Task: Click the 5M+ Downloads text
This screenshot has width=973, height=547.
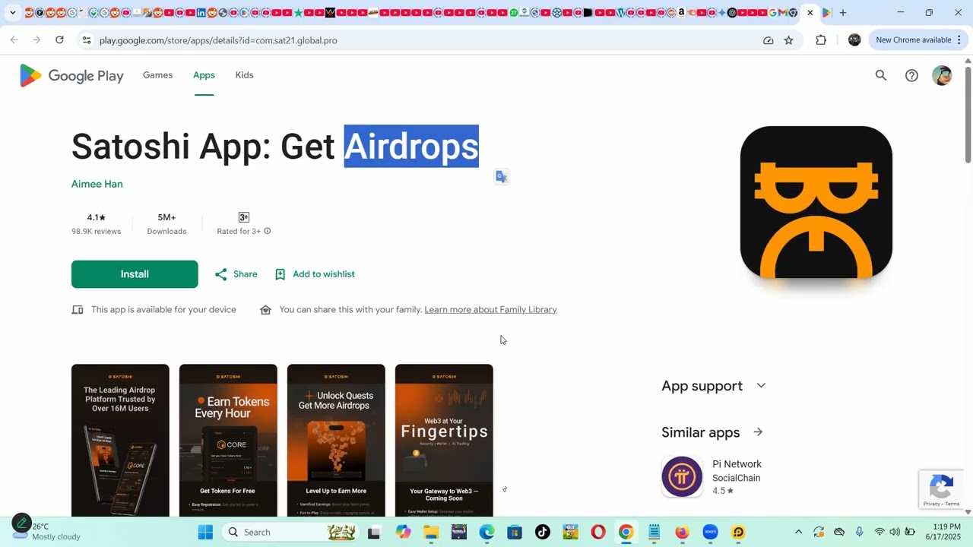Action: tap(166, 224)
